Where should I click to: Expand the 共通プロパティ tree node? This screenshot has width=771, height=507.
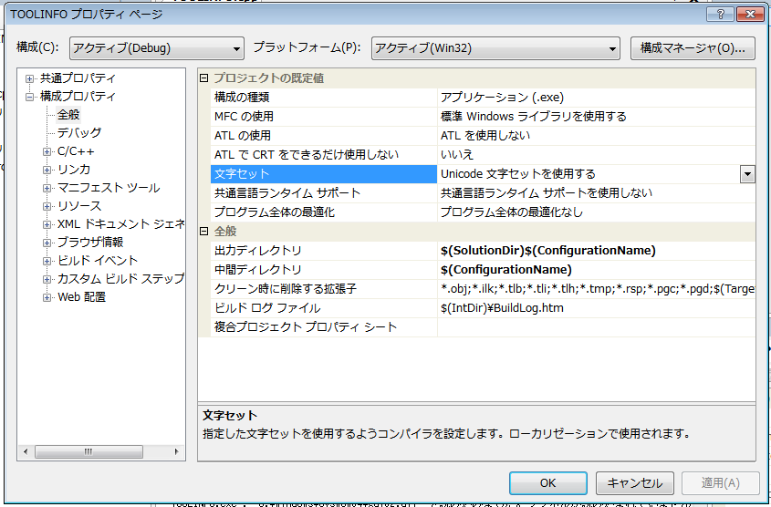click(x=30, y=78)
